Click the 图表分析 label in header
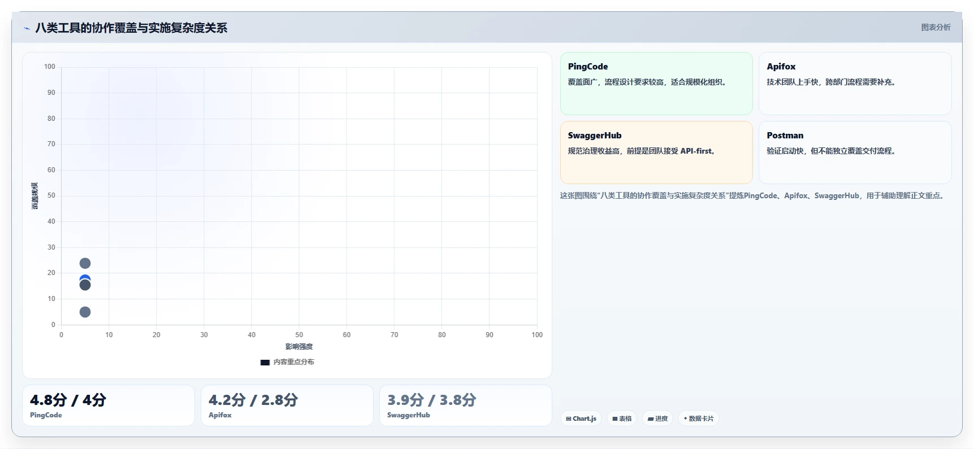 click(936, 27)
